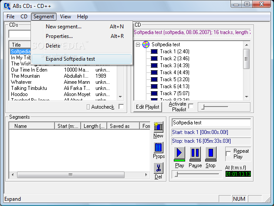Collapse the Softpedia test tree node

click(138, 45)
